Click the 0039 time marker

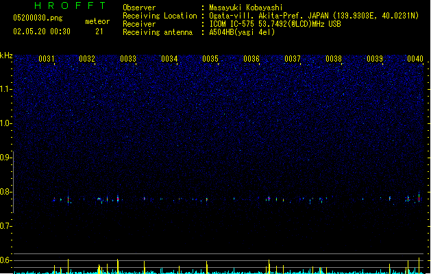coord(375,59)
